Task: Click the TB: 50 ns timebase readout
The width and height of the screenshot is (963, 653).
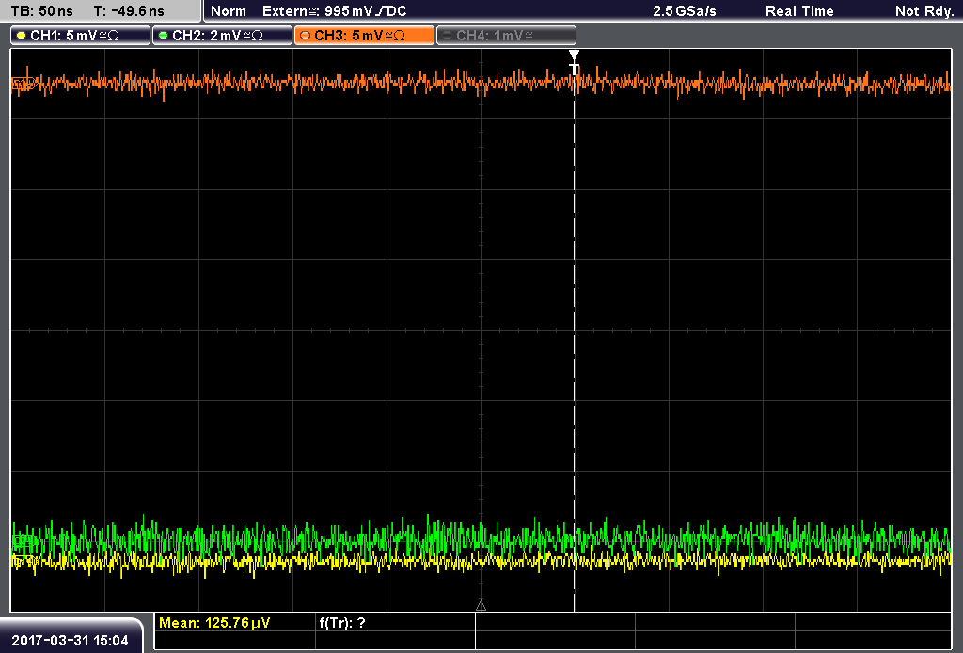Action: pos(41,11)
